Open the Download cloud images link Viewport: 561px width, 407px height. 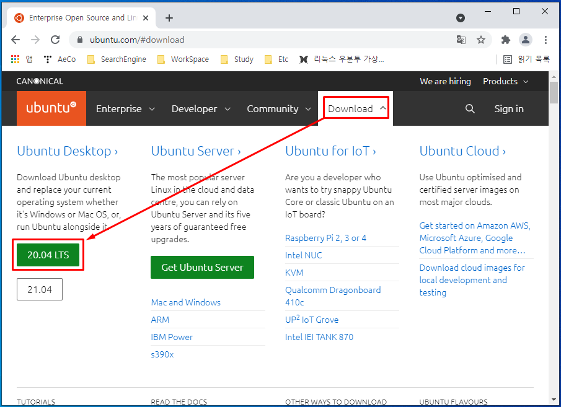pyautogui.click(x=472, y=280)
